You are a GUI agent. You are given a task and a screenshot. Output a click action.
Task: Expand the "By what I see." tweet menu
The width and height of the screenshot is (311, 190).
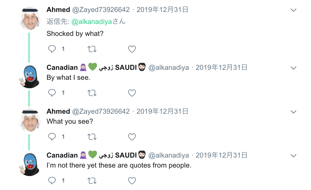[293, 68]
